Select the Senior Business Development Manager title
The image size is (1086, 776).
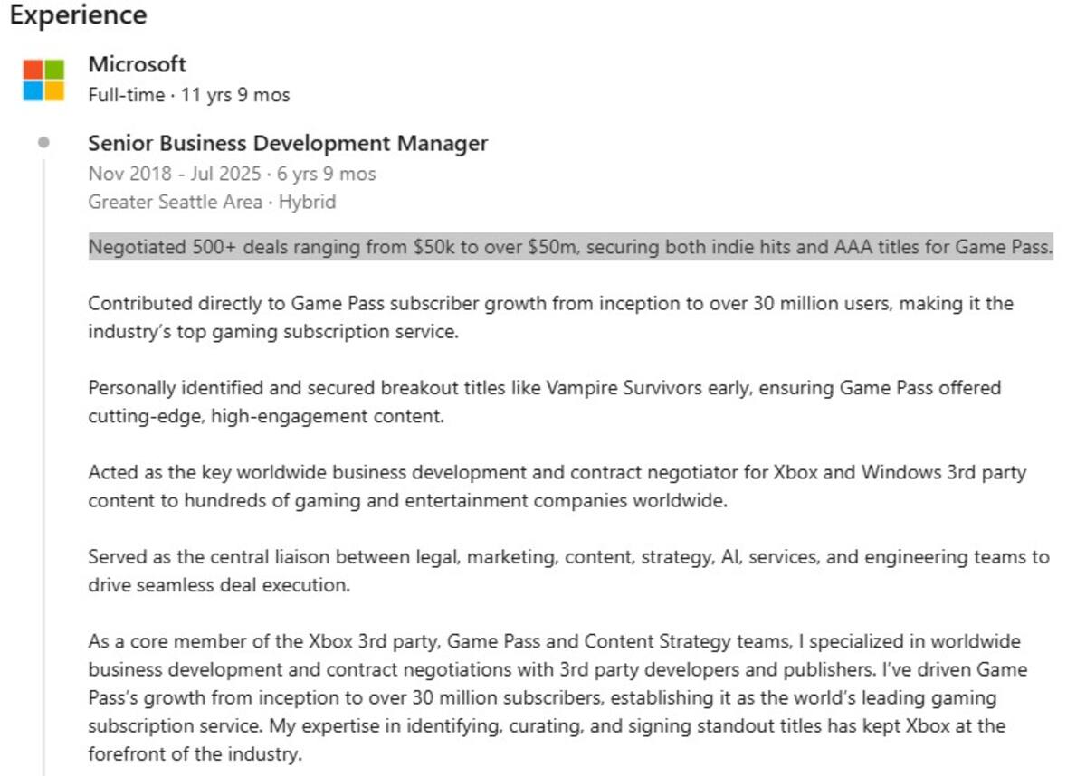click(288, 143)
